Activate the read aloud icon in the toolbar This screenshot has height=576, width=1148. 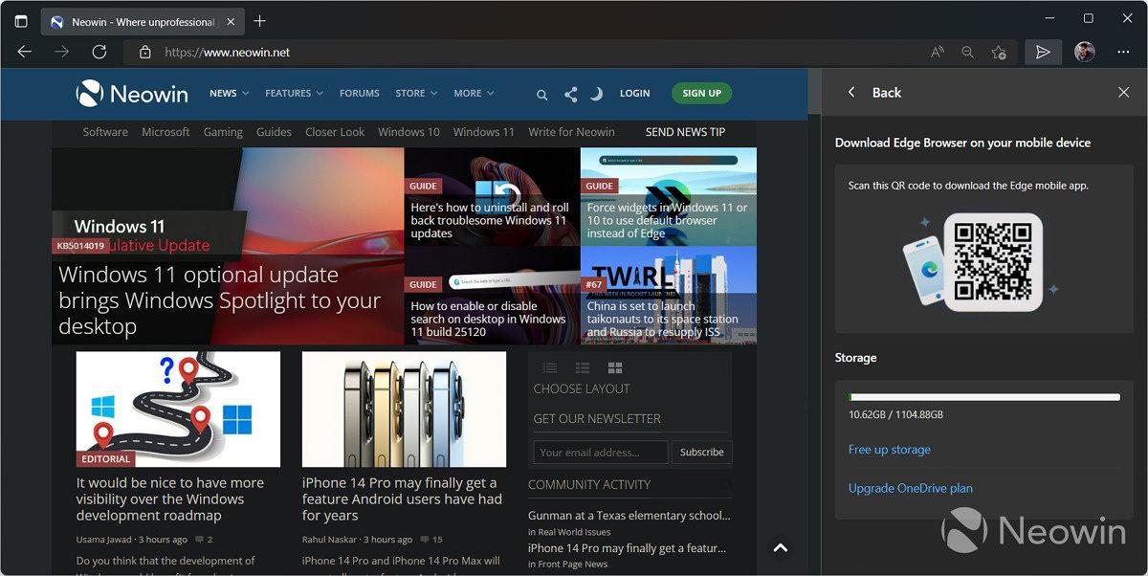(938, 53)
